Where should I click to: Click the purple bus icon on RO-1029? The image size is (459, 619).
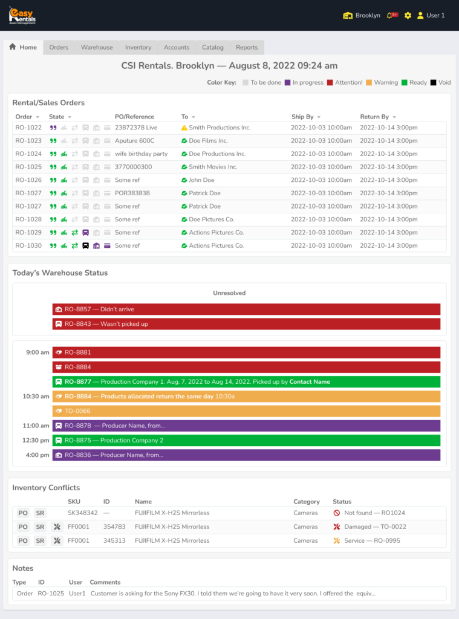85,233
